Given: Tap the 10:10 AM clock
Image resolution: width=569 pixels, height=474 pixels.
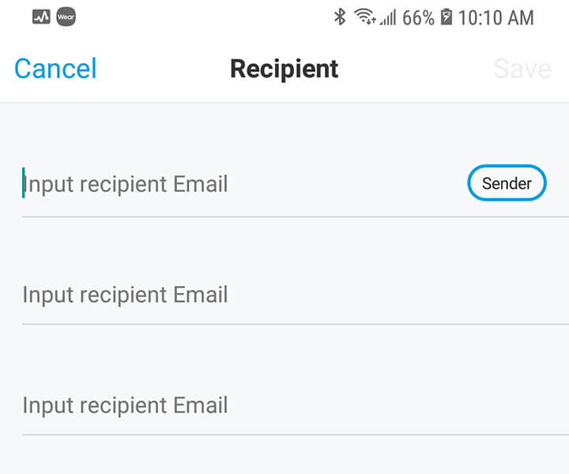Looking at the screenshot, I should pyautogui.click(x=496, y=17).
